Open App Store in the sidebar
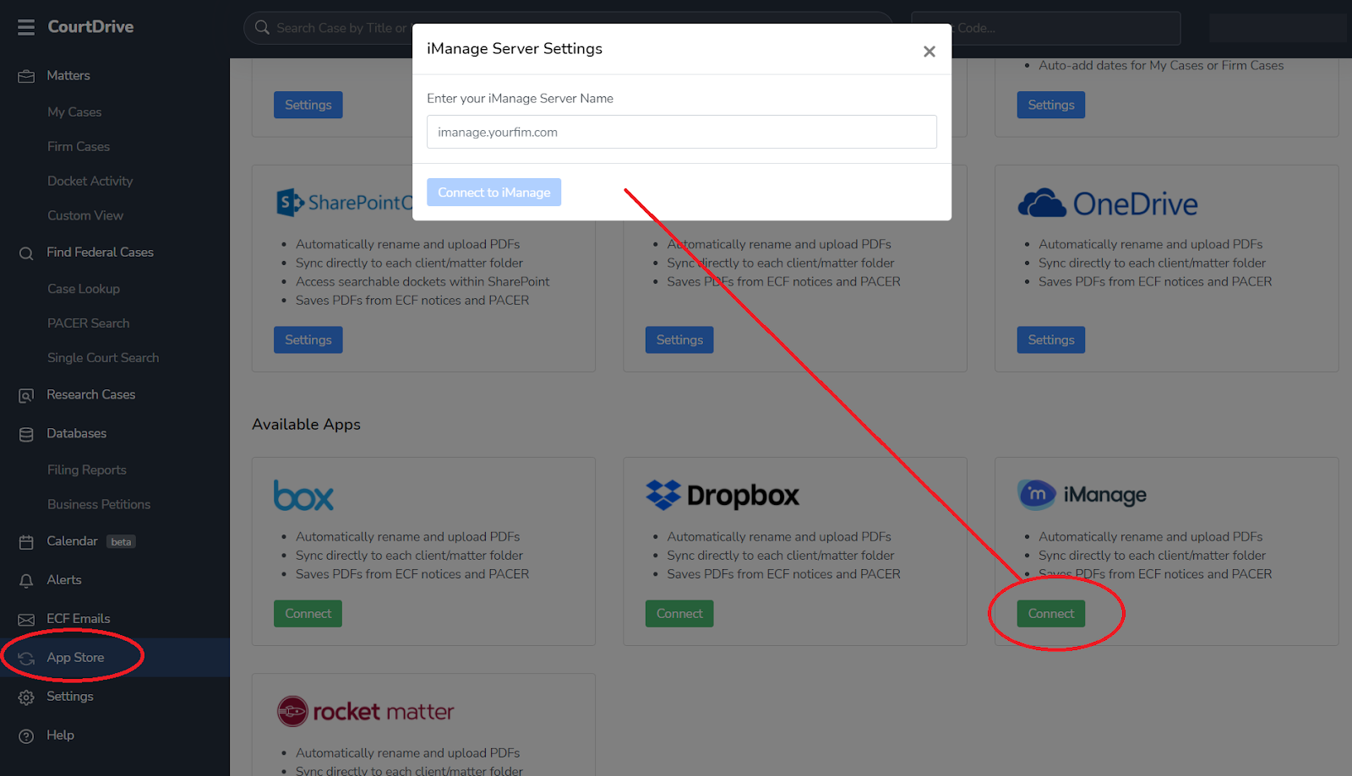This screenshot has height=776, width=1352. click(75, 658)
